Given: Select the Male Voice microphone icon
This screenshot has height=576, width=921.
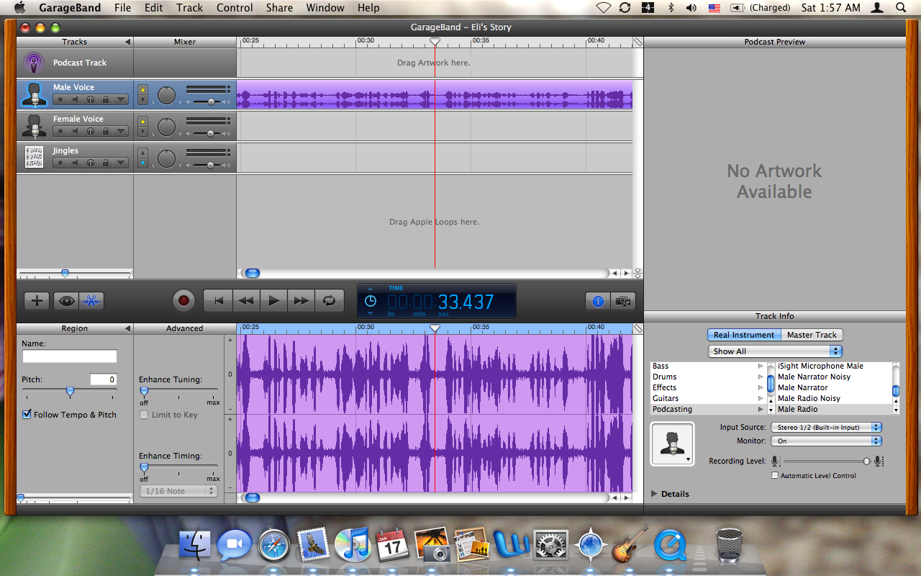Looking at the screenshot, I should tap(34, 94).
